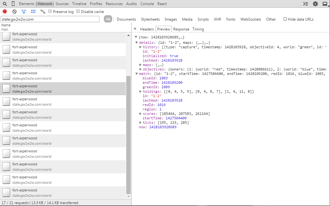Expand the scores array
Image resolution: width=330 pixels, height=206 pixels.
point(140,114)
